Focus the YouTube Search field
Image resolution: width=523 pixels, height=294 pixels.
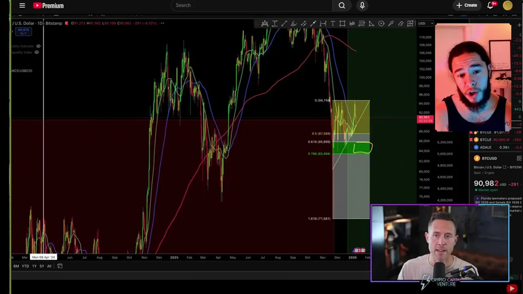[252, 5]
